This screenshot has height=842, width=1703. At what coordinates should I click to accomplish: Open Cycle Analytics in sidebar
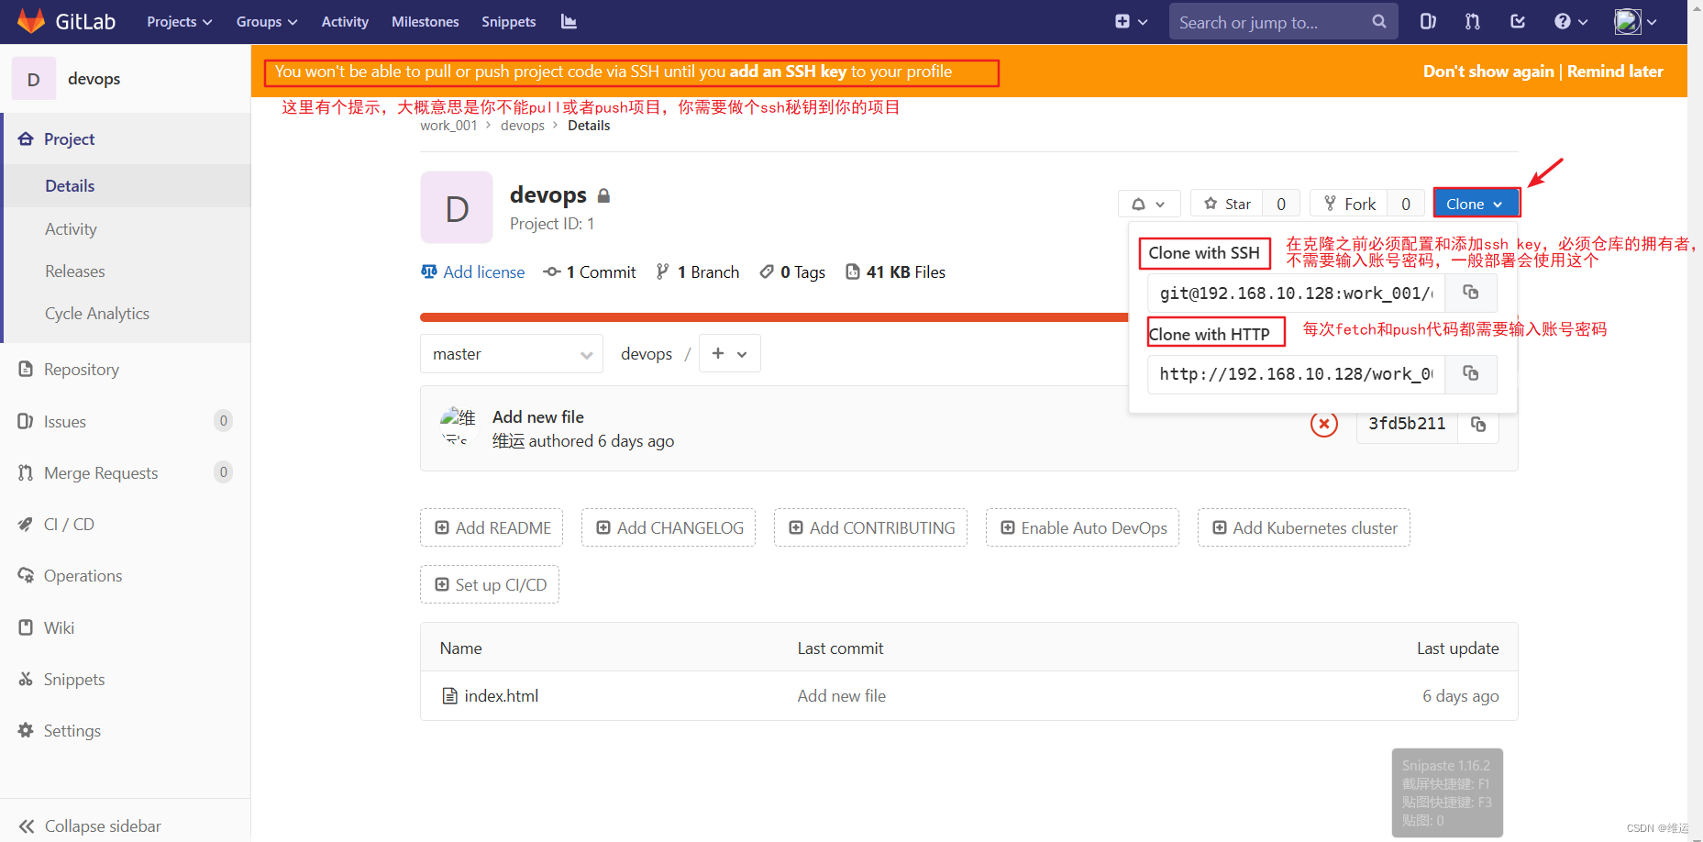[x=97, y=313]
